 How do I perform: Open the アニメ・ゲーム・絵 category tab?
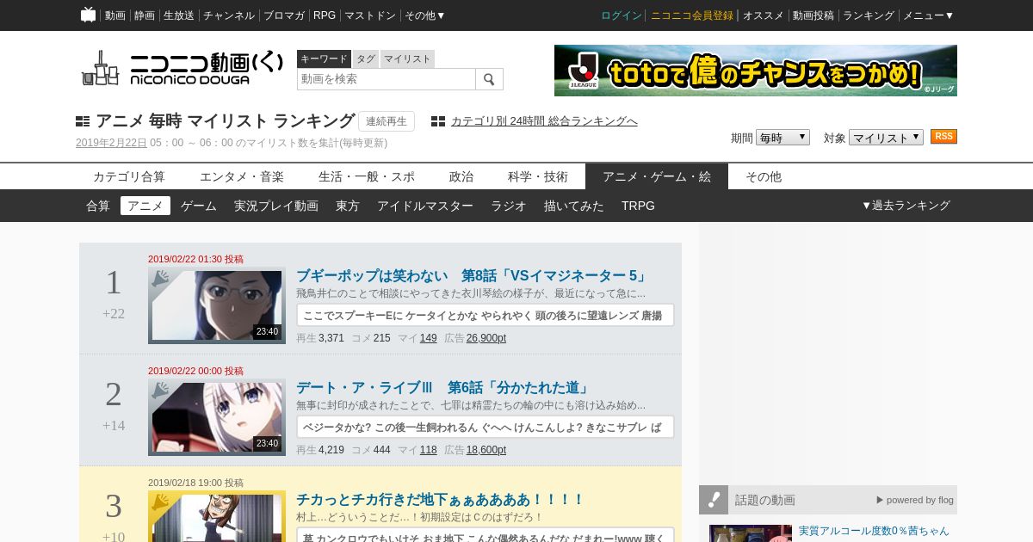point(657,176)
